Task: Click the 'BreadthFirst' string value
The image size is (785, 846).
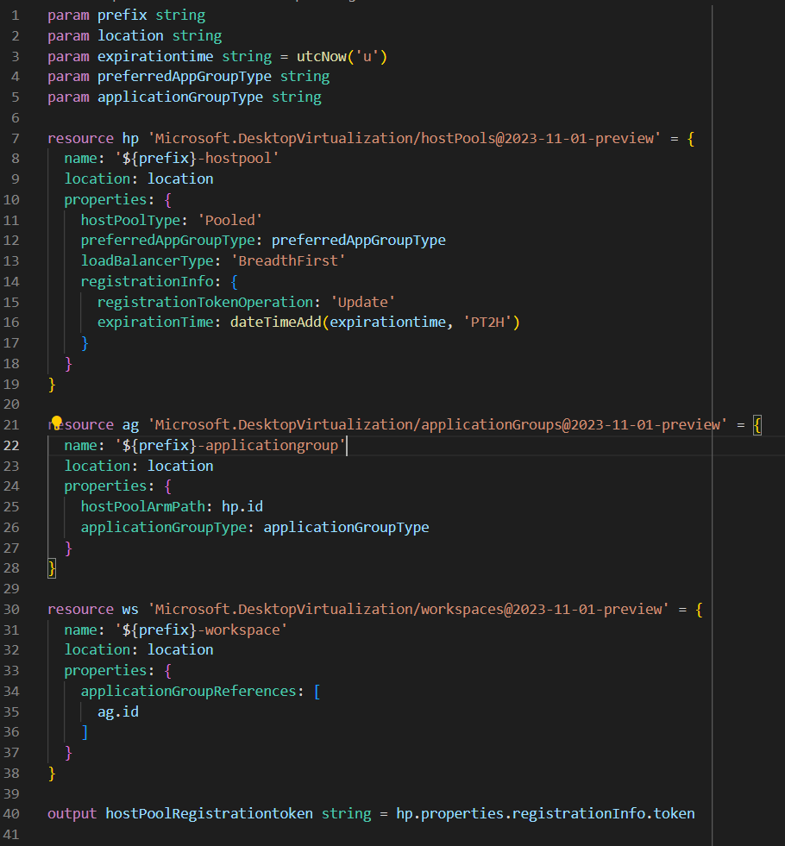Action: coord(288,261)
